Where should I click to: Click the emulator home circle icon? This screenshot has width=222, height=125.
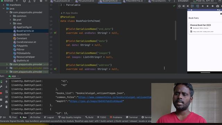pos(207,6)
